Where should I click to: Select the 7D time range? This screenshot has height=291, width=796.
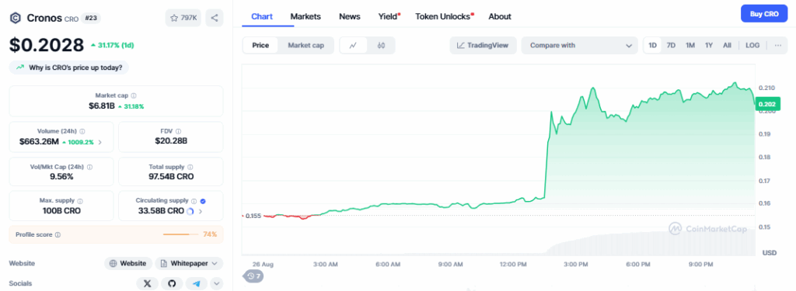(x=671, y=45)
